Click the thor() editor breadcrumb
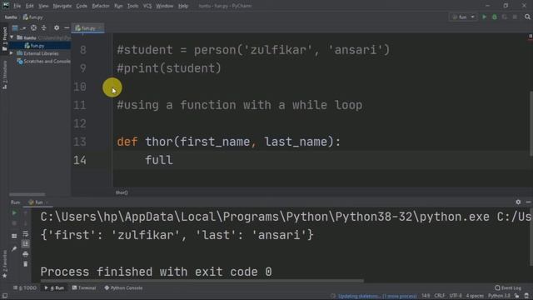533x300 pixels. point(122,192)
